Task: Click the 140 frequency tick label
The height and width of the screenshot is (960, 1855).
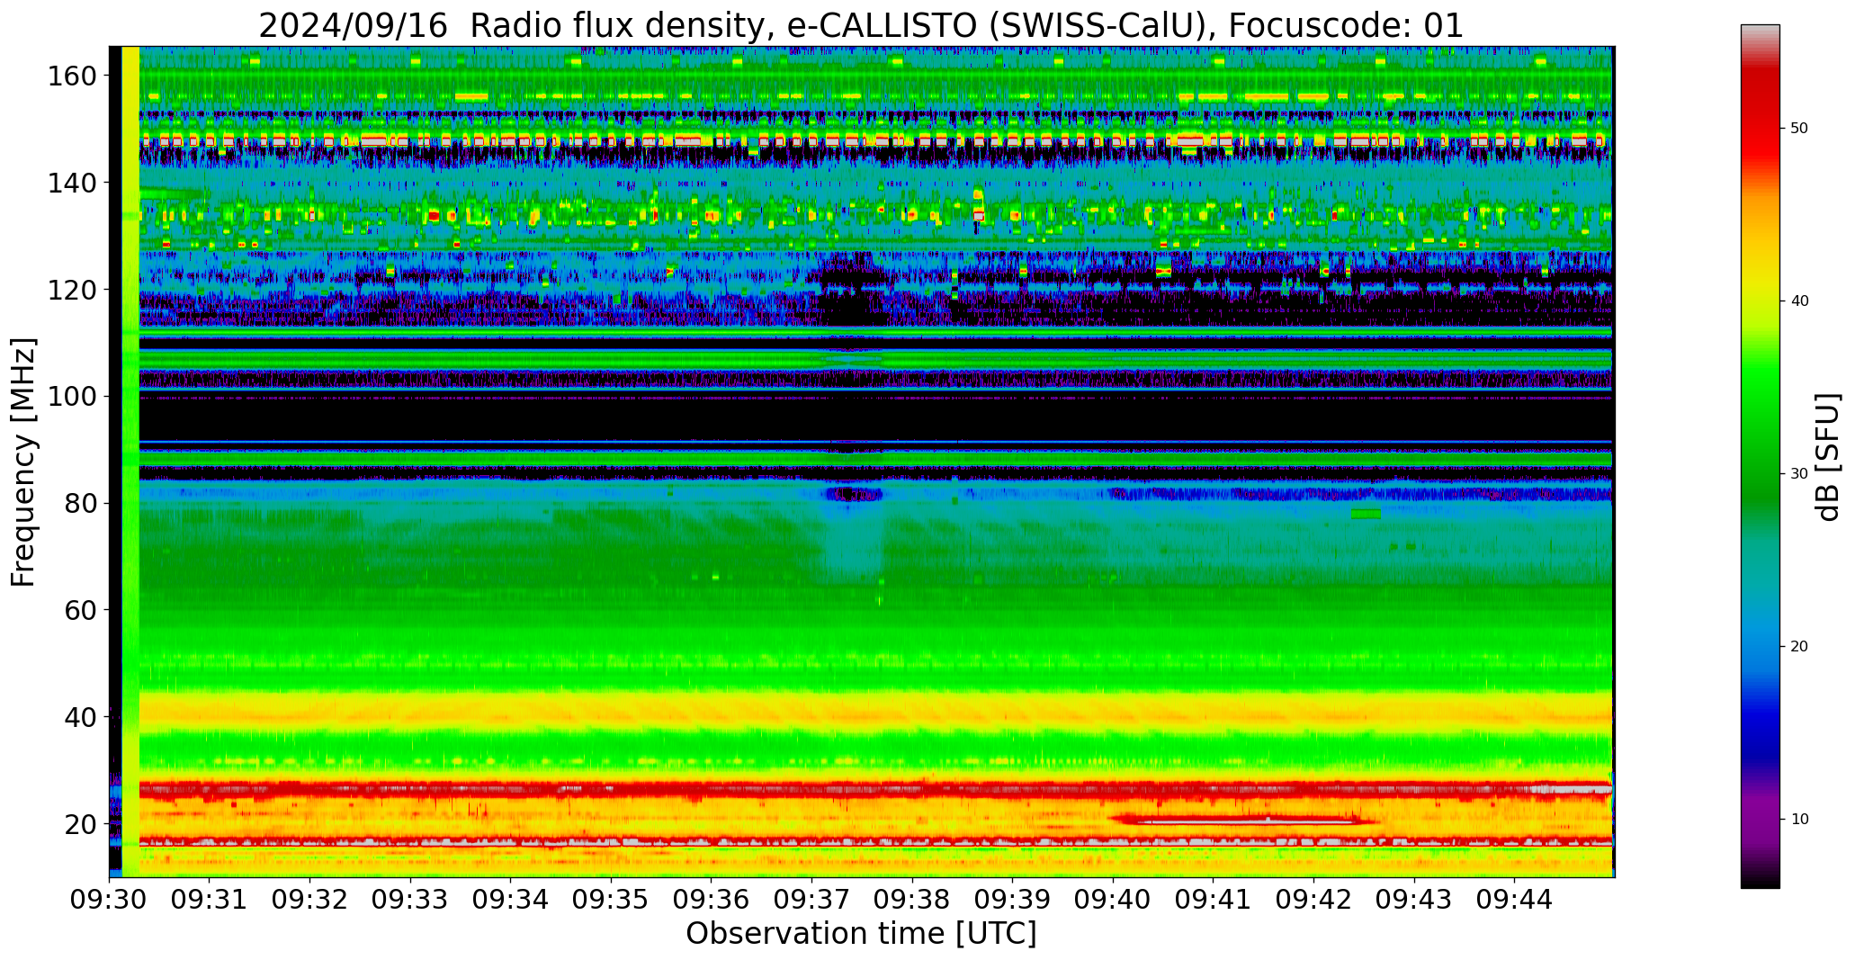Action: 72,183
